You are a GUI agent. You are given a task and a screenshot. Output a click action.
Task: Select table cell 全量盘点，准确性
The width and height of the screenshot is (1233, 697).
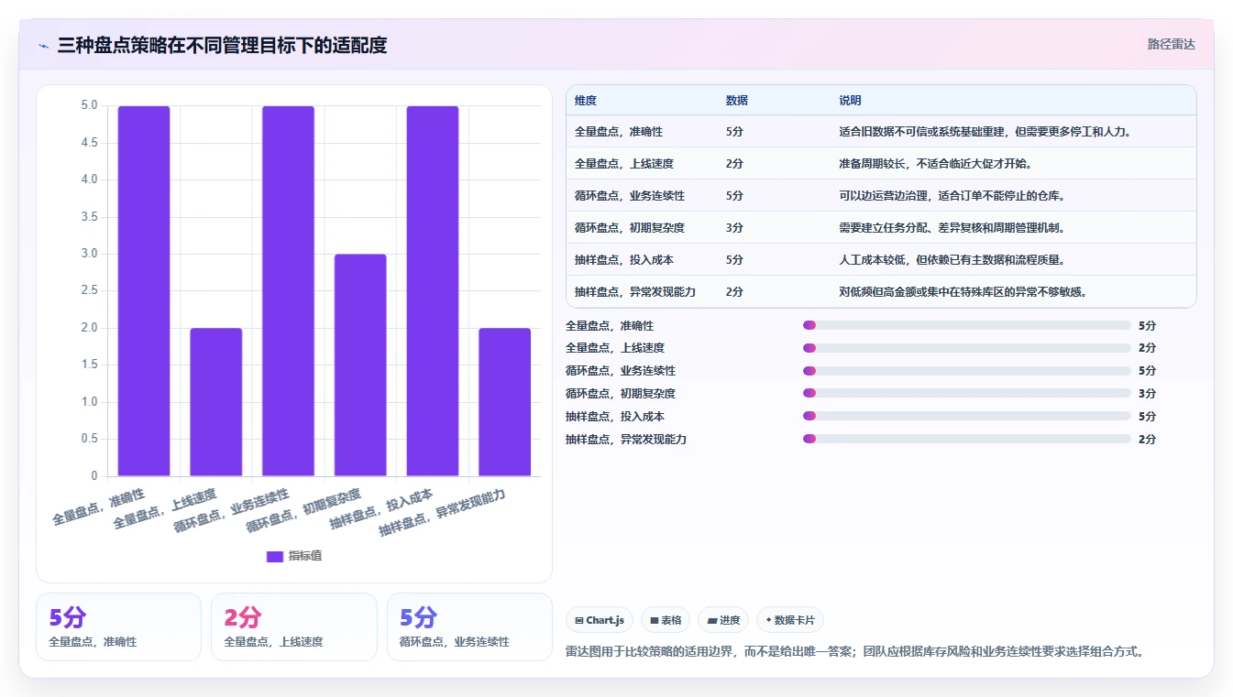point(619,132)
